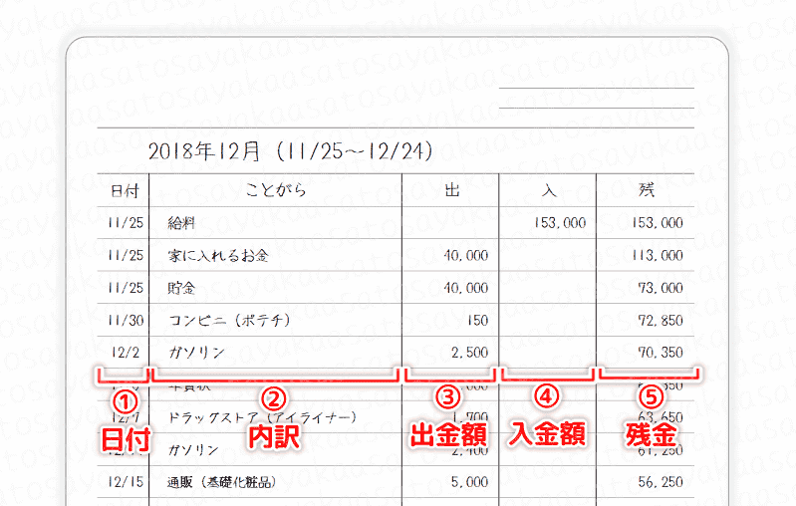Select the 貯金 entry
This screenshot has width=796, height=506.
click(181, 288)
